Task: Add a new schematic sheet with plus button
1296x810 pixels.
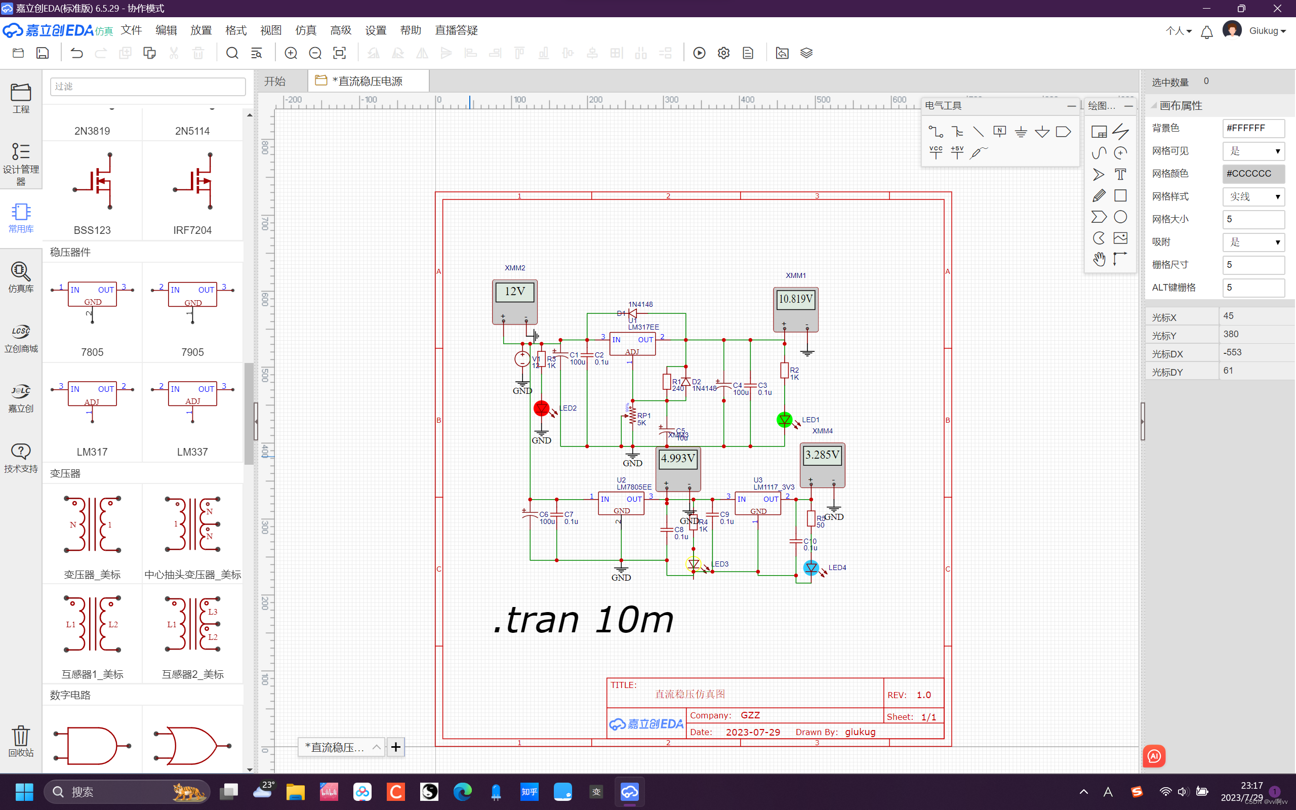Action: tap(396, 747)
